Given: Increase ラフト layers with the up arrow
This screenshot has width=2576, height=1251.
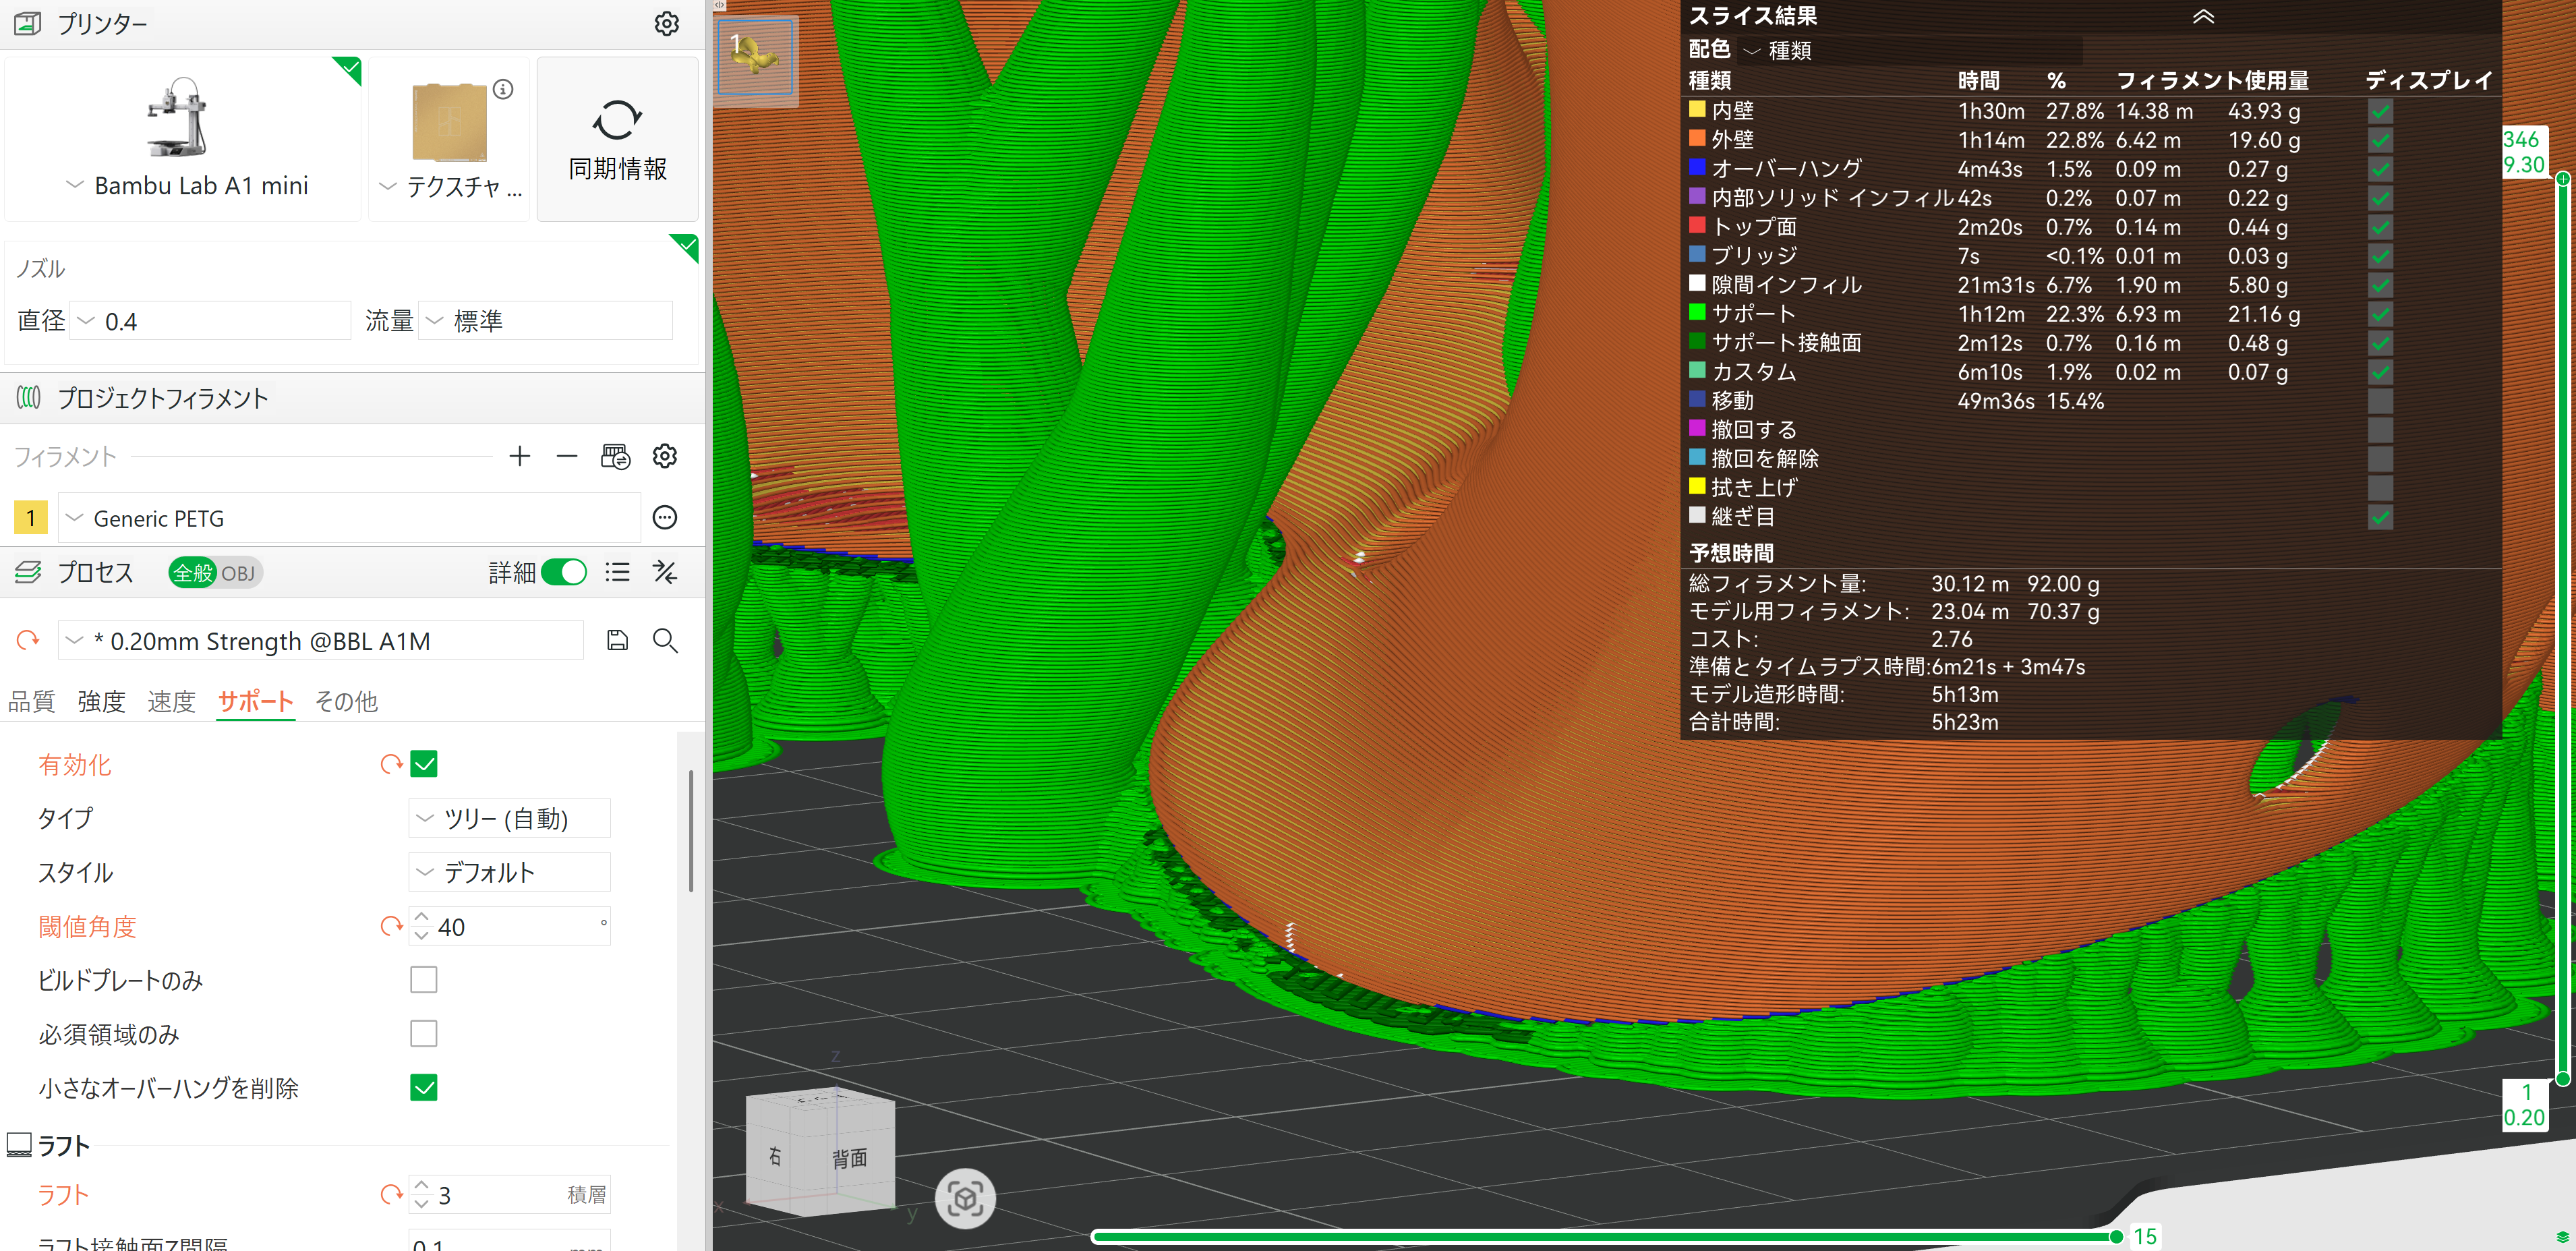Looking at the screenshot, I should pyautogui.click(x=421, y=1186).
